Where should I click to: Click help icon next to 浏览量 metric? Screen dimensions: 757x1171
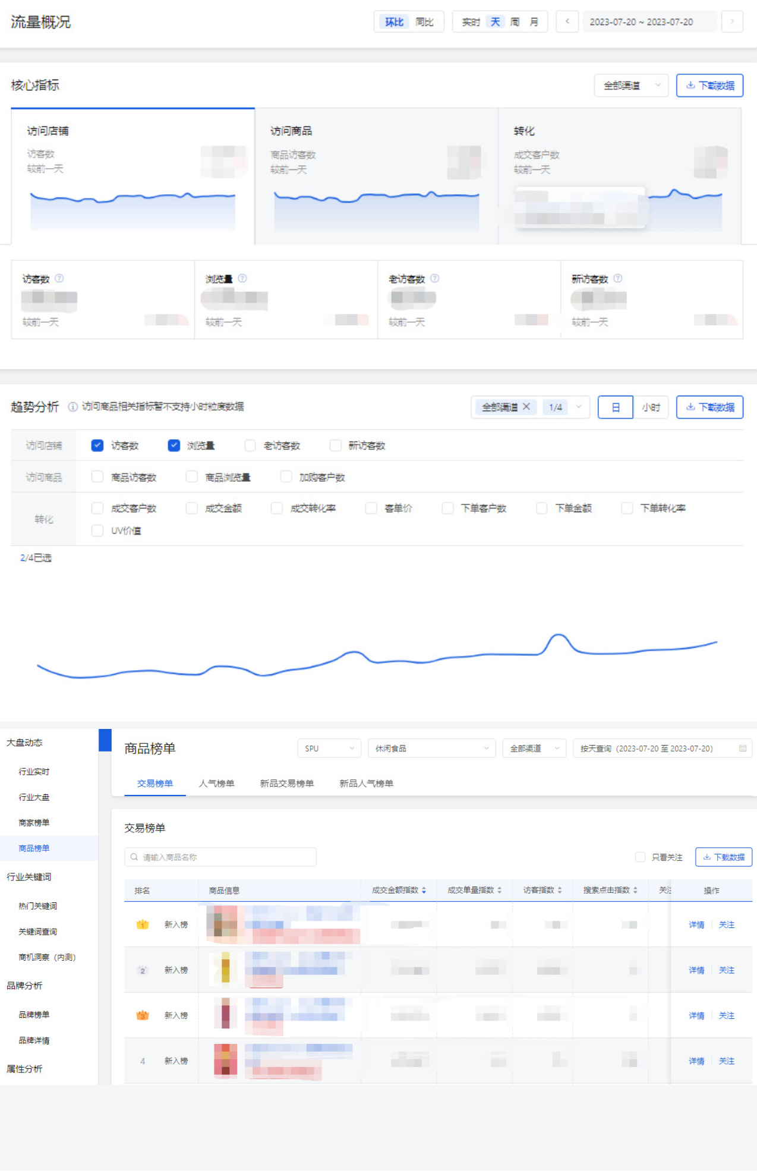pyautogui.click(x=242, y=278)
